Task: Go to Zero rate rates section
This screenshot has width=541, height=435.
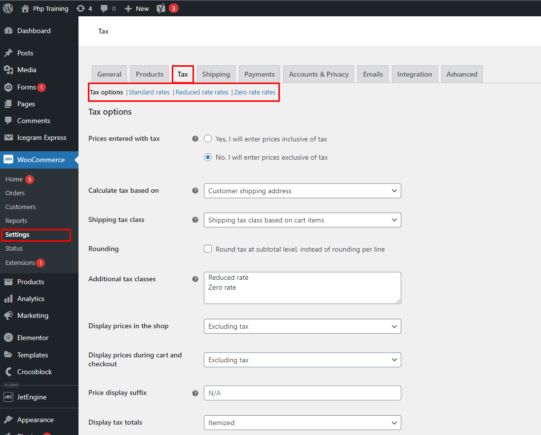Action: (x=255, y=92)
